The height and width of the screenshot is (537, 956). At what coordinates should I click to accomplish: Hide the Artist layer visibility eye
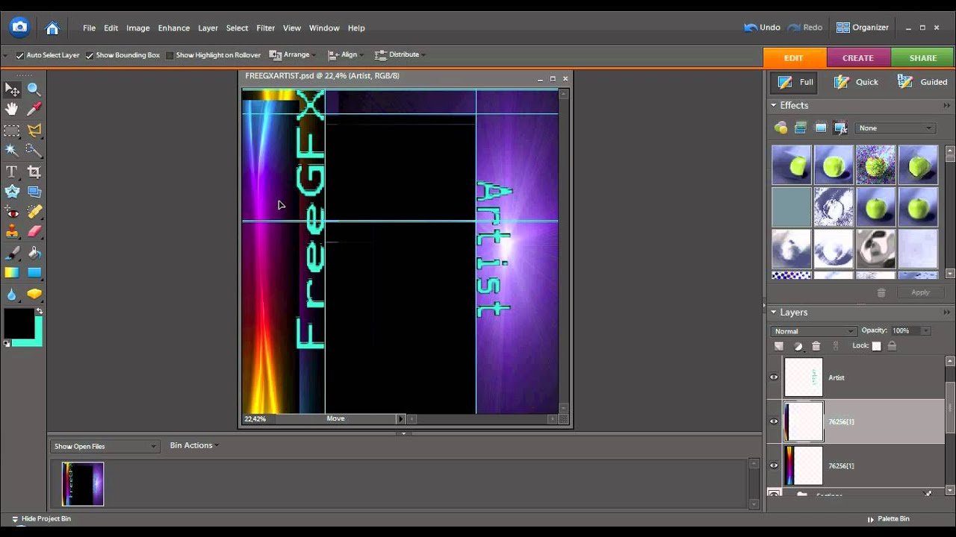point(774,377)
